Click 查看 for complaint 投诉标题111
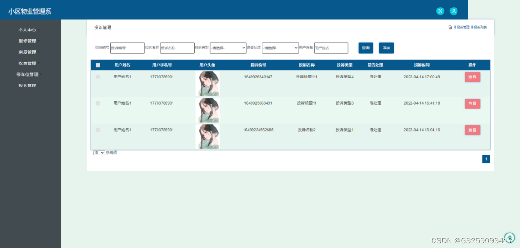Screen dimensions: 520x248 472,77
